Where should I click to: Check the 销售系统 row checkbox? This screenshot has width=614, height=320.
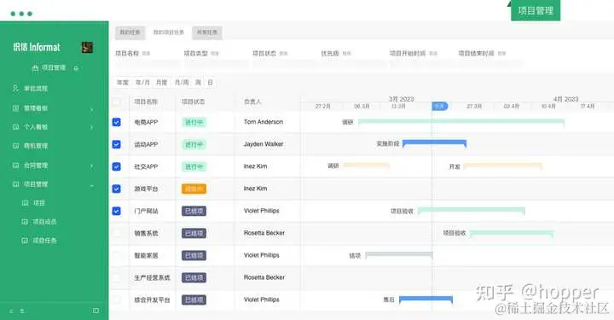coord(117,234)
